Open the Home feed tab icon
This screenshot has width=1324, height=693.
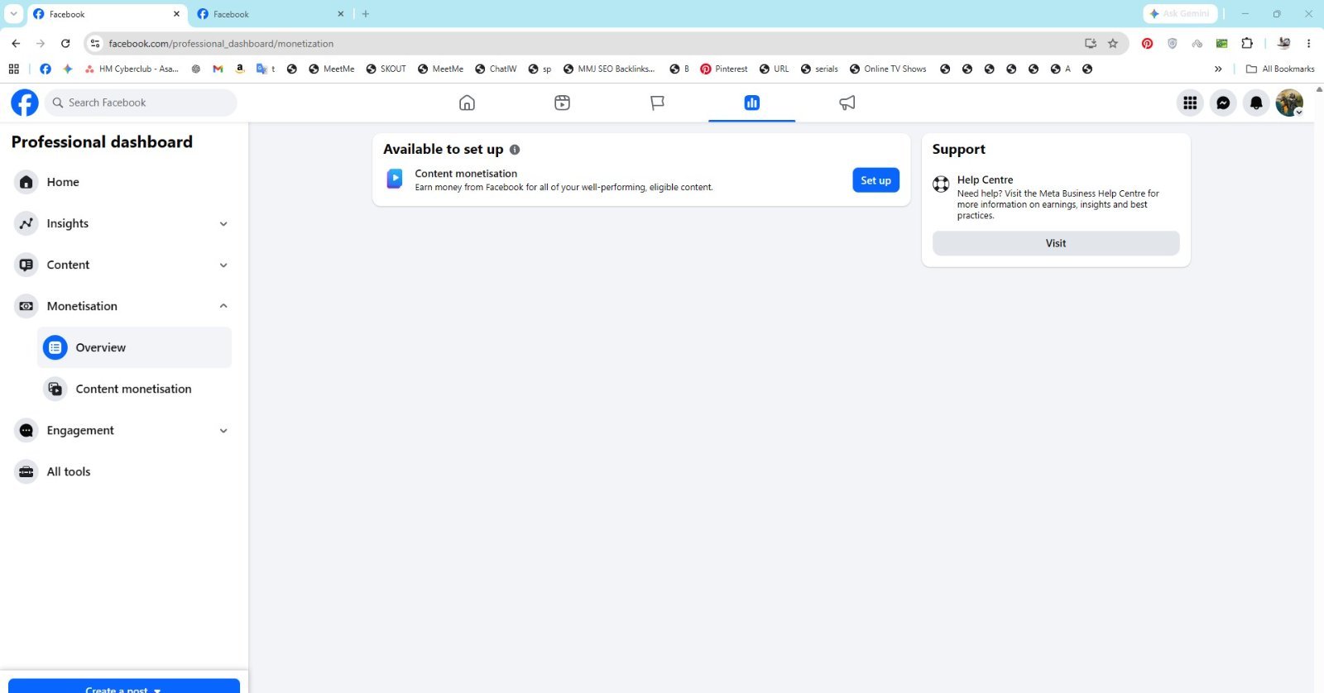467,103
